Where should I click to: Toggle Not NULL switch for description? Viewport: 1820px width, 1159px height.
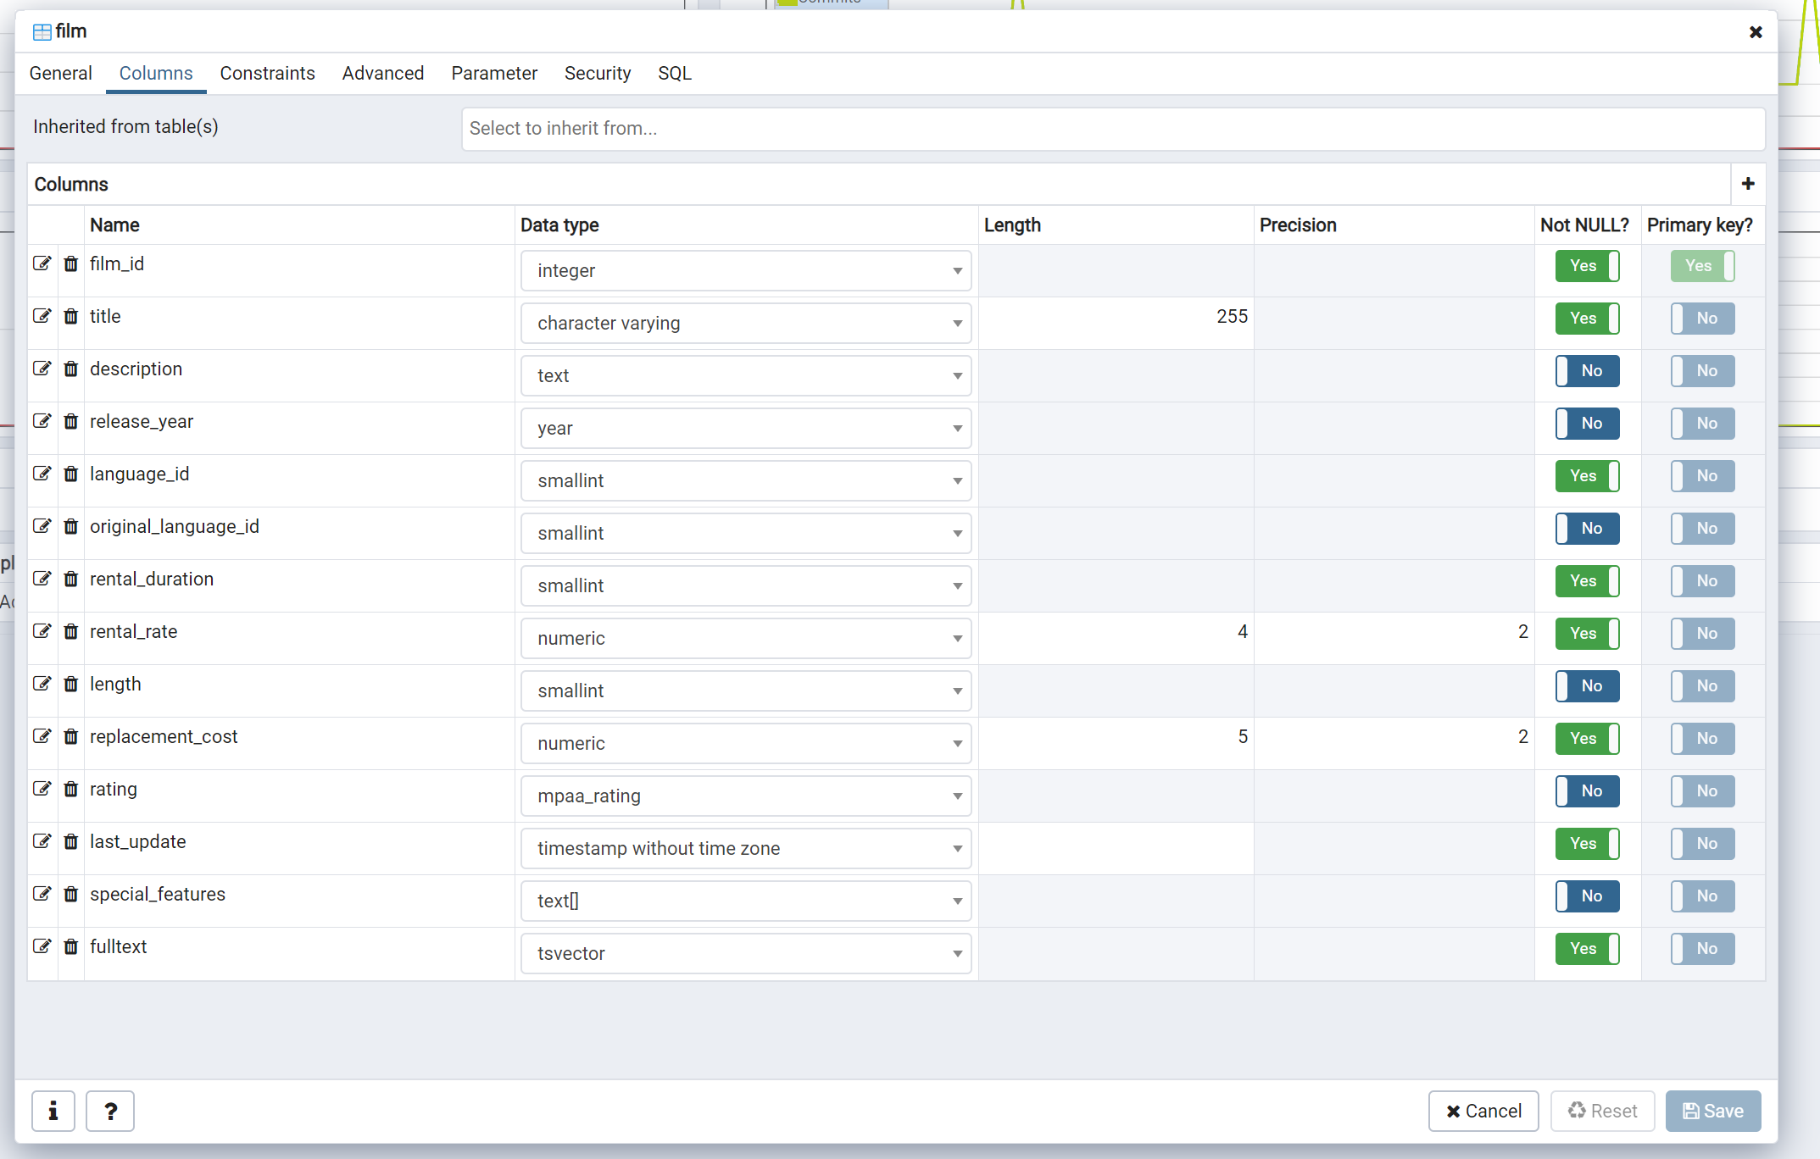click(x=1586, y=371)
